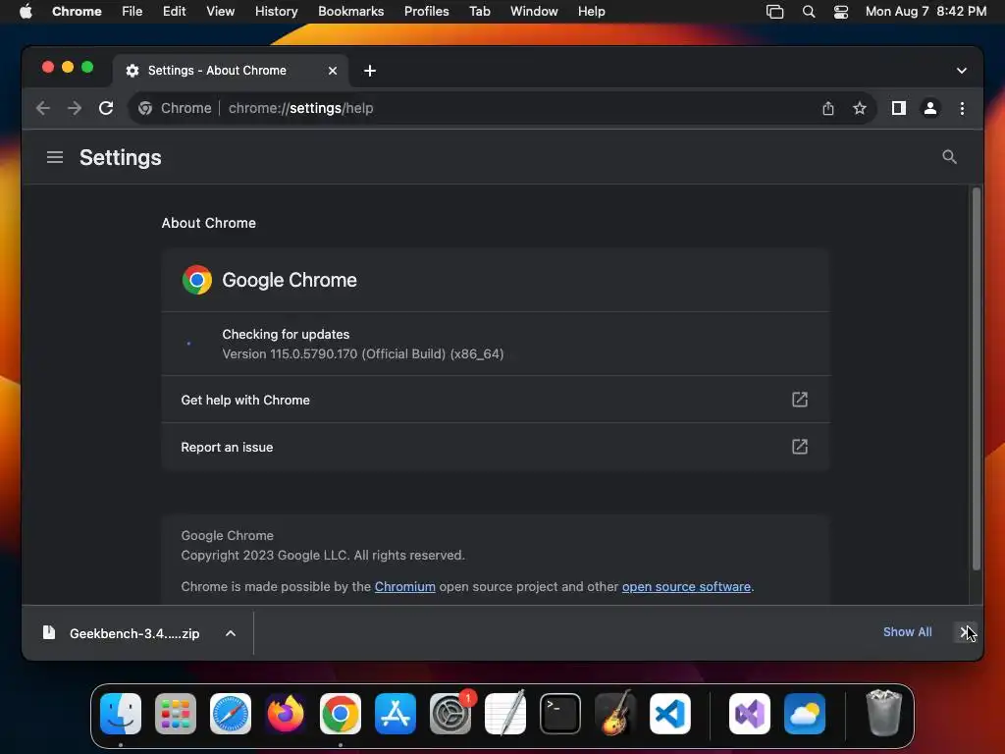Open Finder from the Dock
The height and width of the screenshot is (754, 1005).
pyautogui.click(x=121, y=714)
